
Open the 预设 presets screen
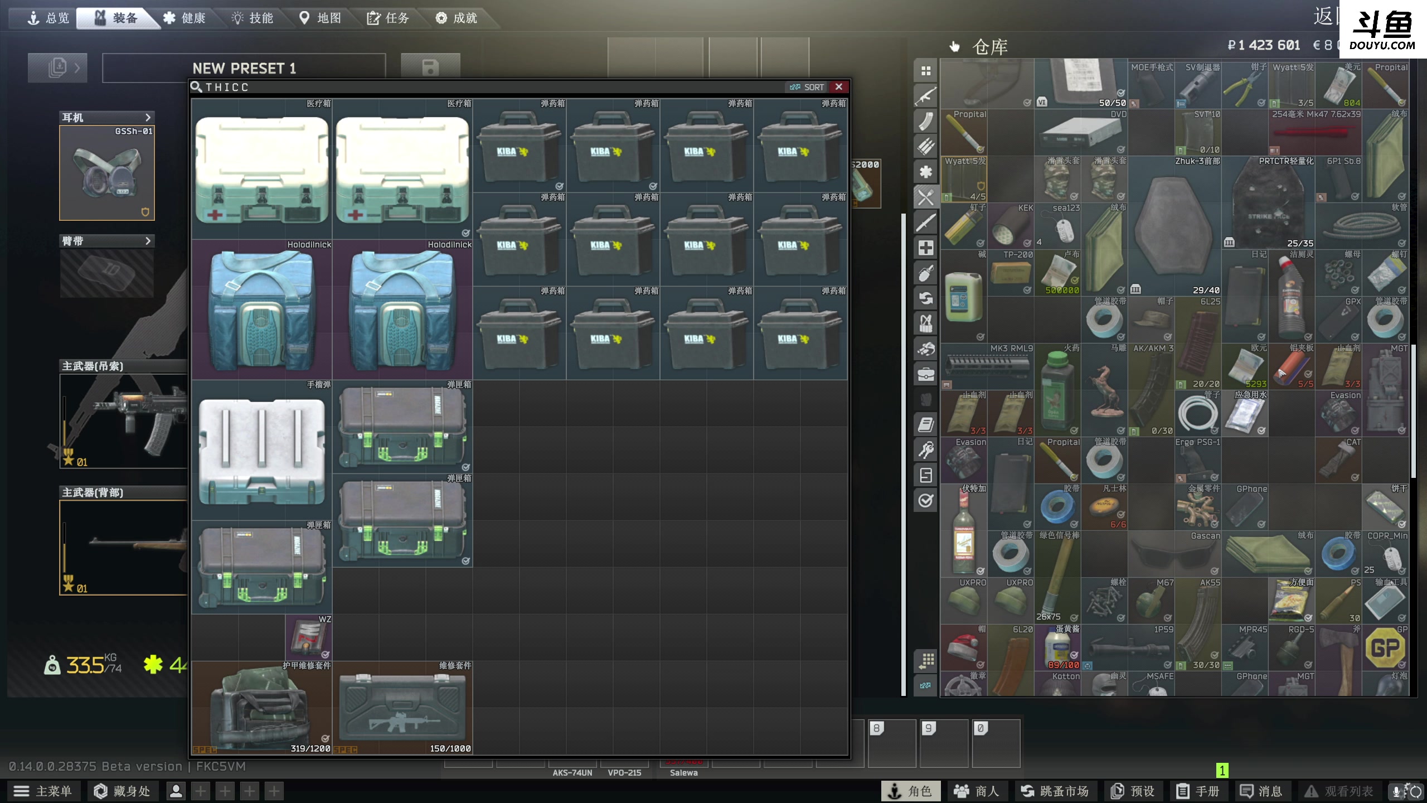pos(1133,791)
